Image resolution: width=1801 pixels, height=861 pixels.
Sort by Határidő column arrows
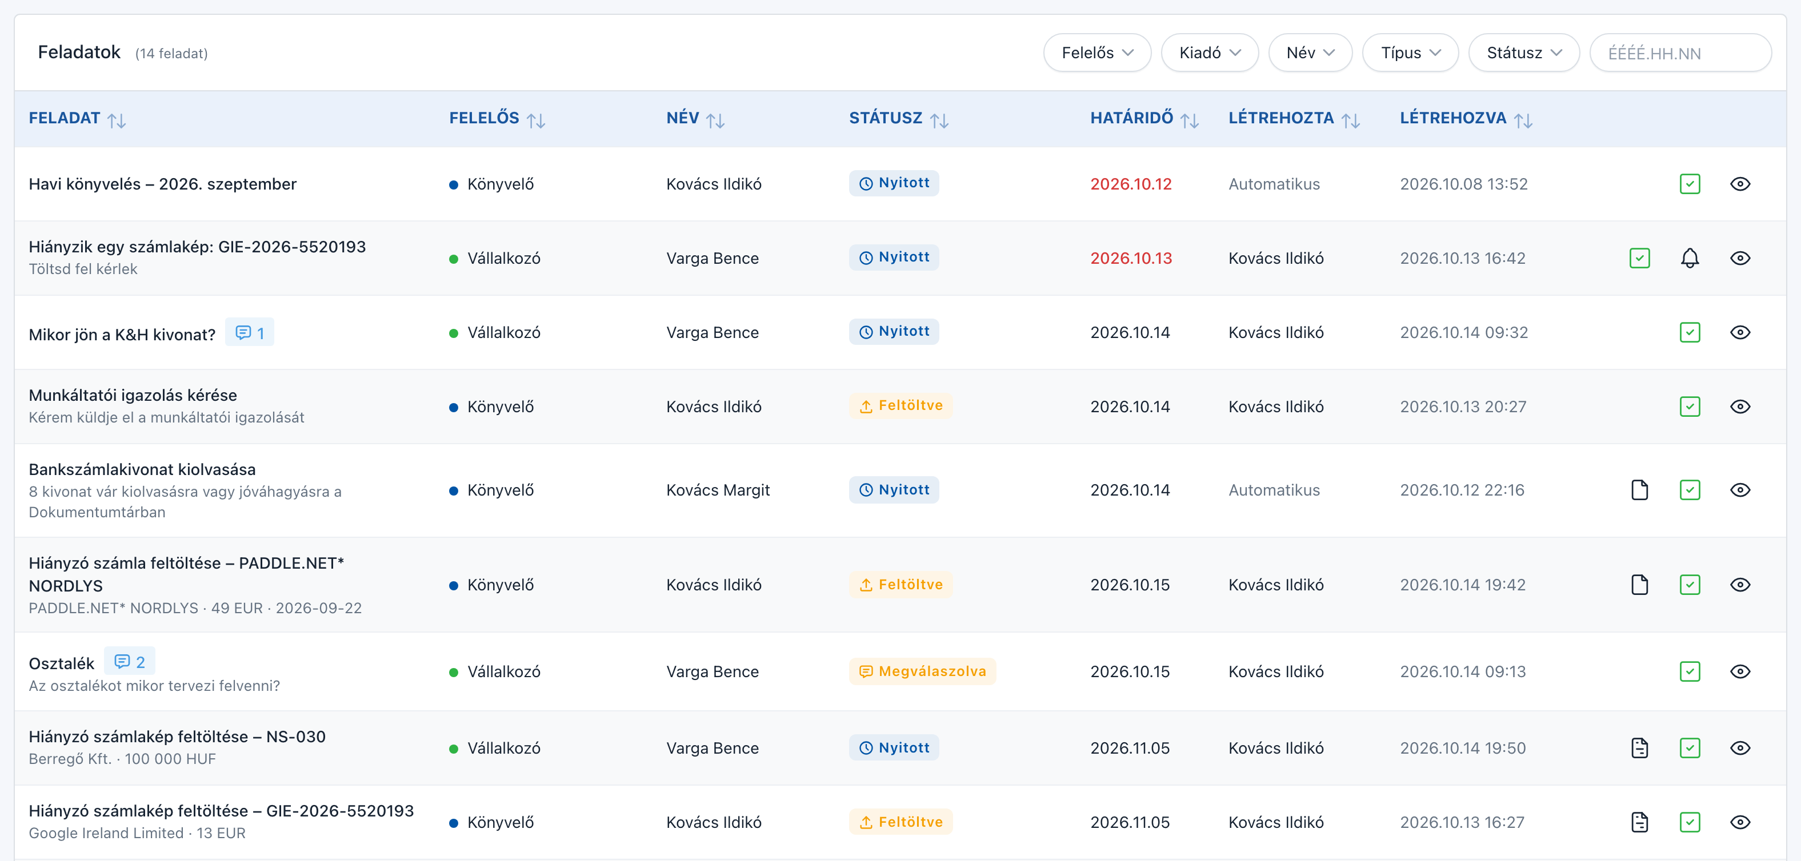tap(1190, 120)
